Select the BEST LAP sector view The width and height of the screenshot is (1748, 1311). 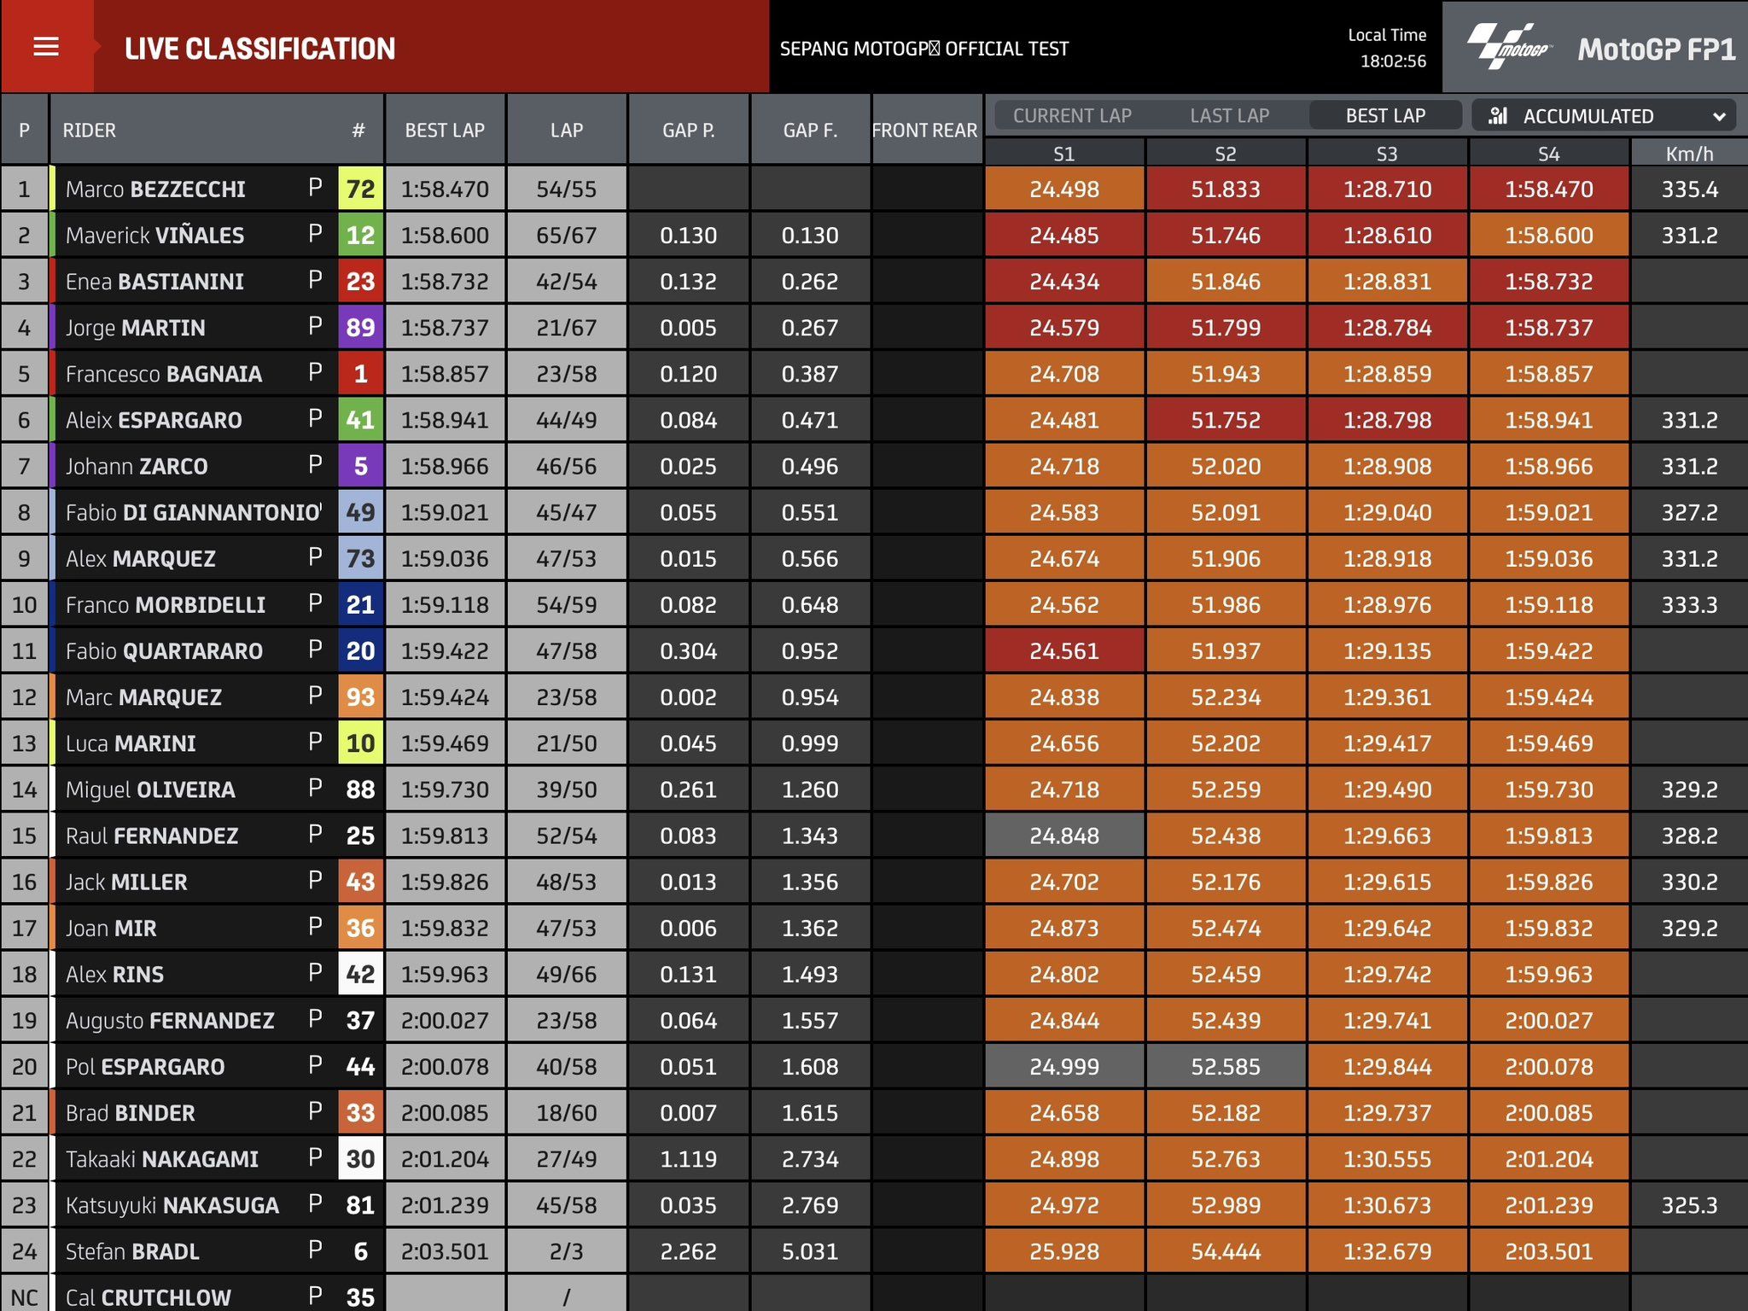click(x=1385, y=116)
